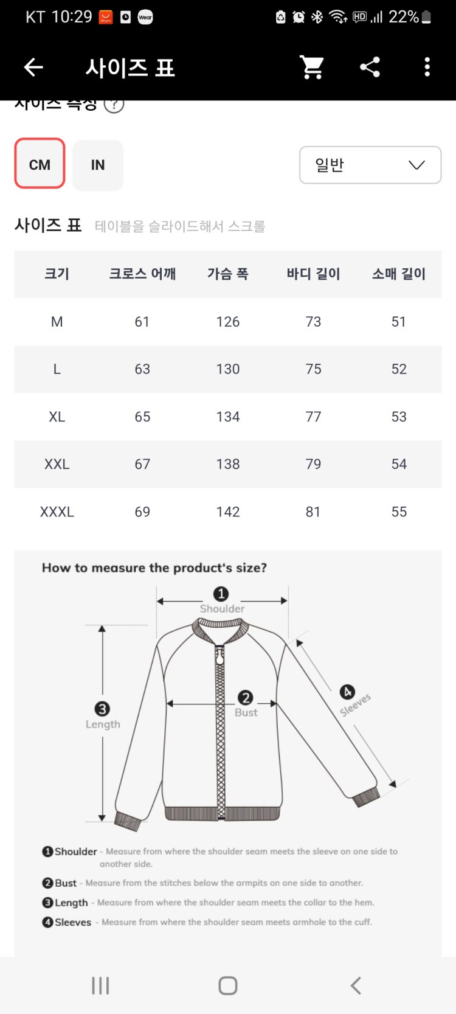Image resolution: width=456 pixels, height=1014 pixels.
Task: Select the M size row
Action: (x=228, y=322)
